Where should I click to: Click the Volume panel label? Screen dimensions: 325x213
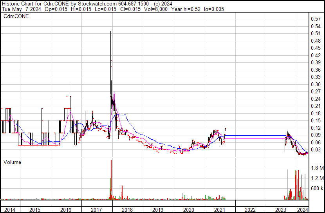coord(12,162)
